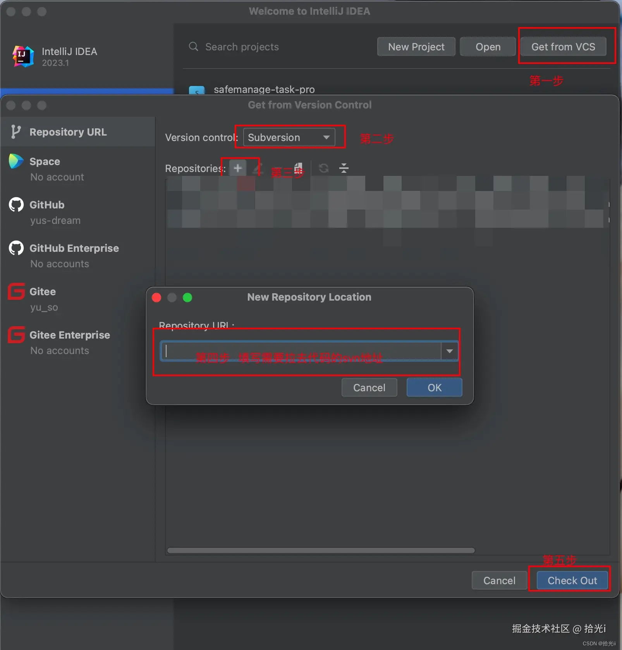The image size is (622, 650).
Task: Click the branch icon beside Repository URL
Action: 15,132
